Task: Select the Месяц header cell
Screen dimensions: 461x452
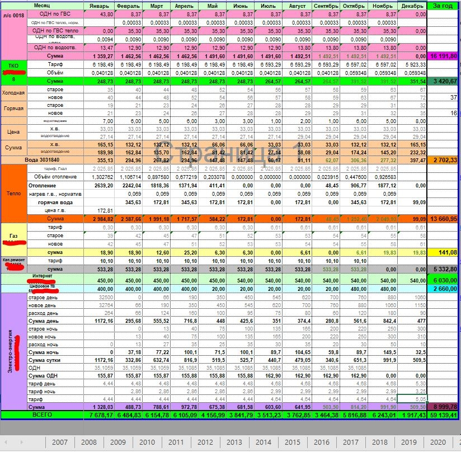Action: 42,6
